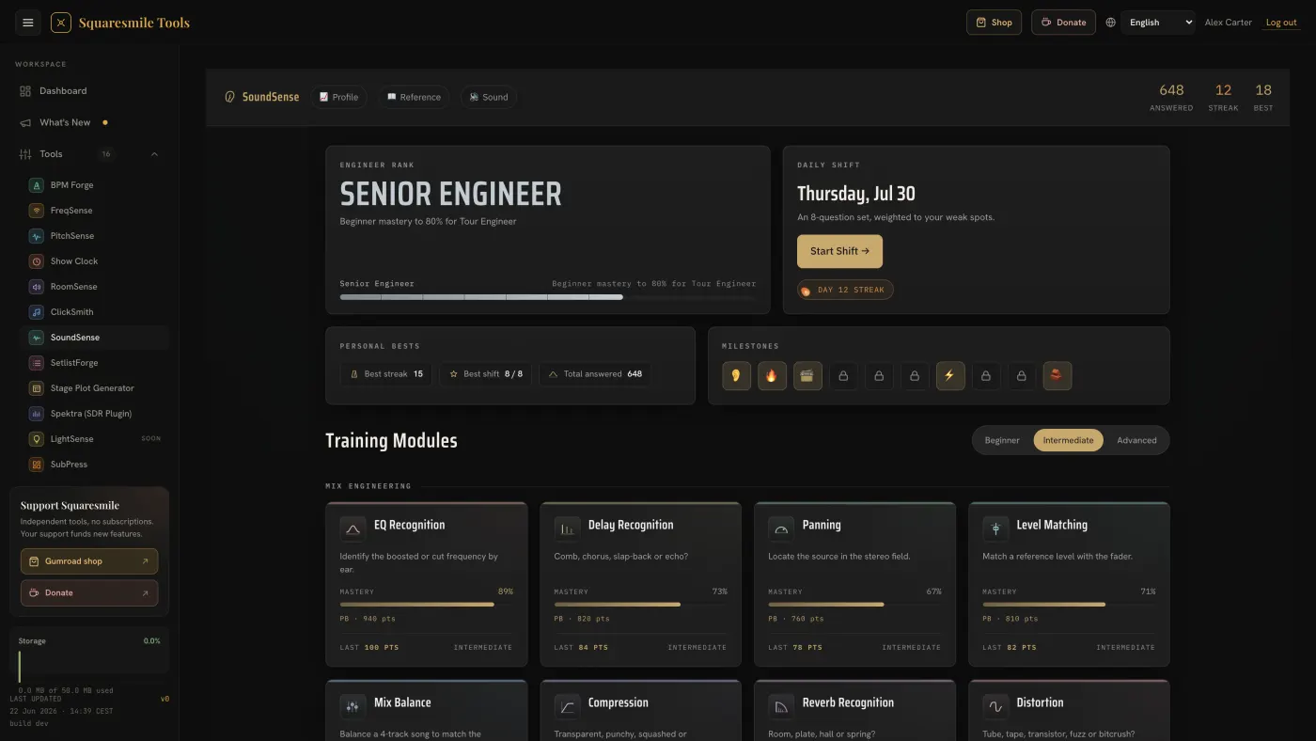1316x741 pixels.
Task: Click the Panning module icon
Action: tap(781, 528)
